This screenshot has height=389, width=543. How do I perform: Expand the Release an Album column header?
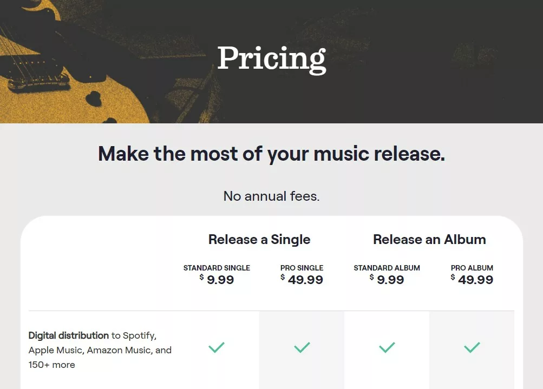429,239
